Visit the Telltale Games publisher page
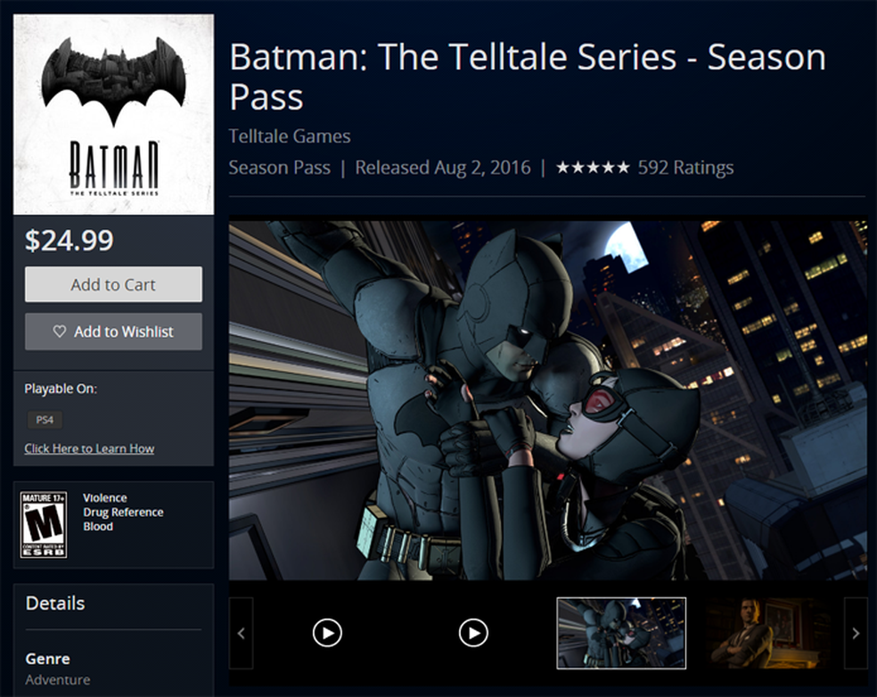 click(x=290, y=136)
